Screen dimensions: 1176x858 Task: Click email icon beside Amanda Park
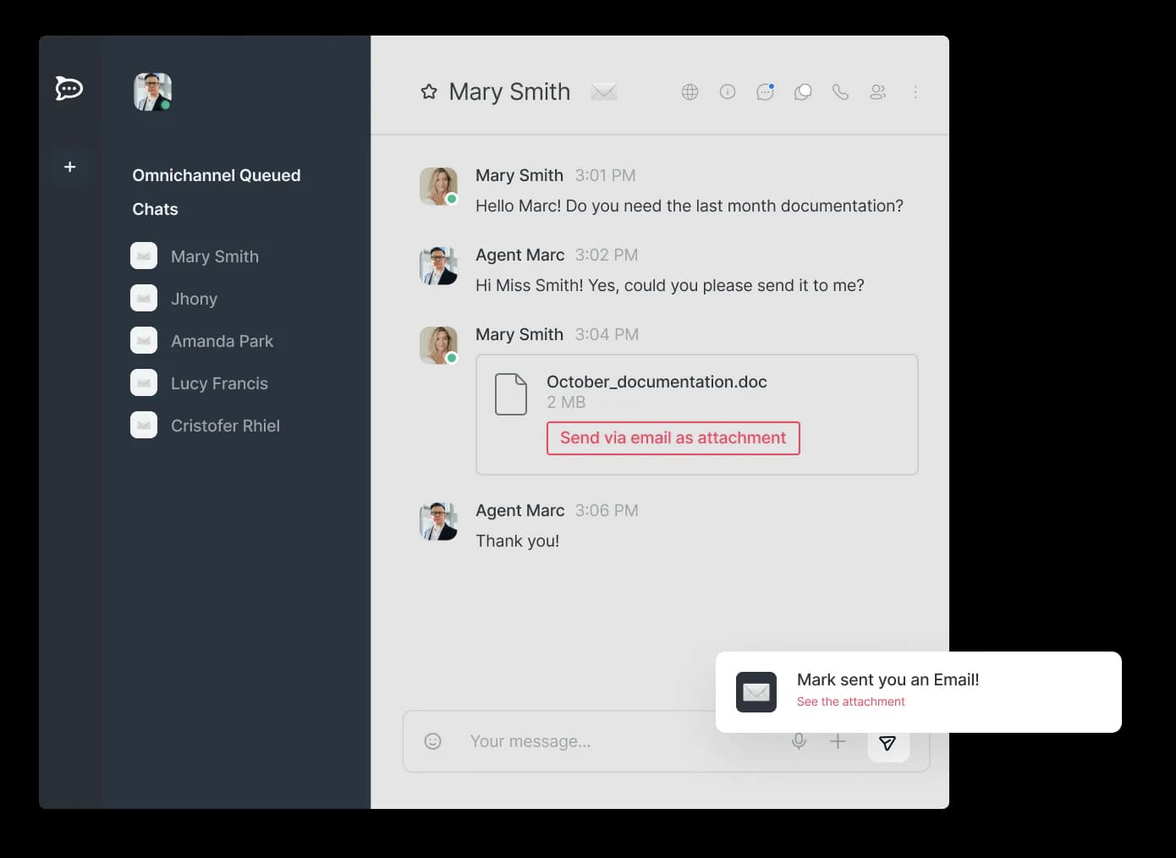[x=144, y=340]
